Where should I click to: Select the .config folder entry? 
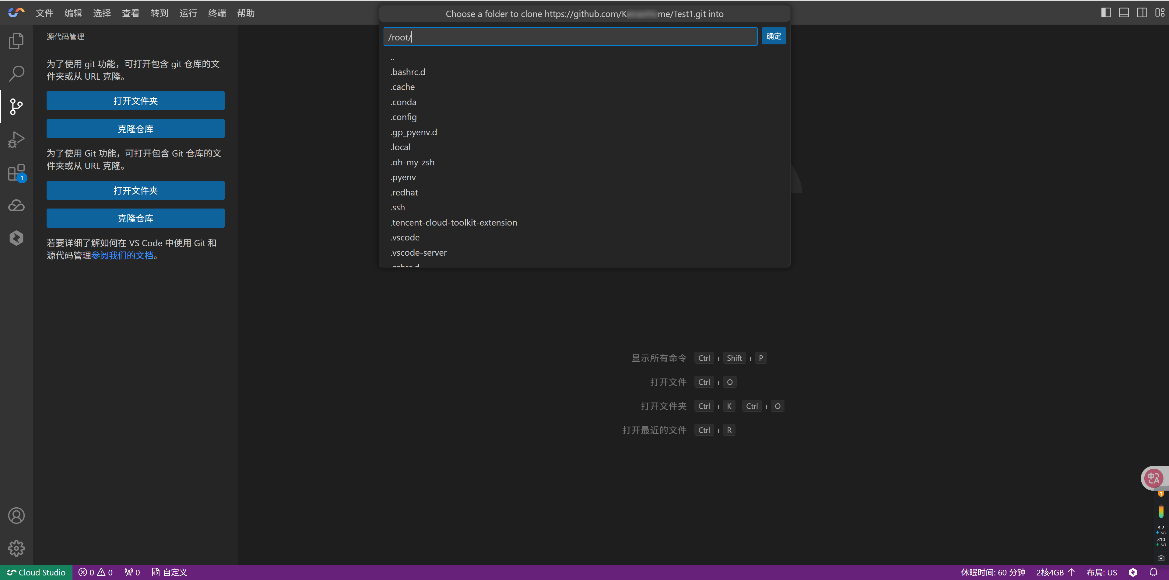click(x=403, y=117)
